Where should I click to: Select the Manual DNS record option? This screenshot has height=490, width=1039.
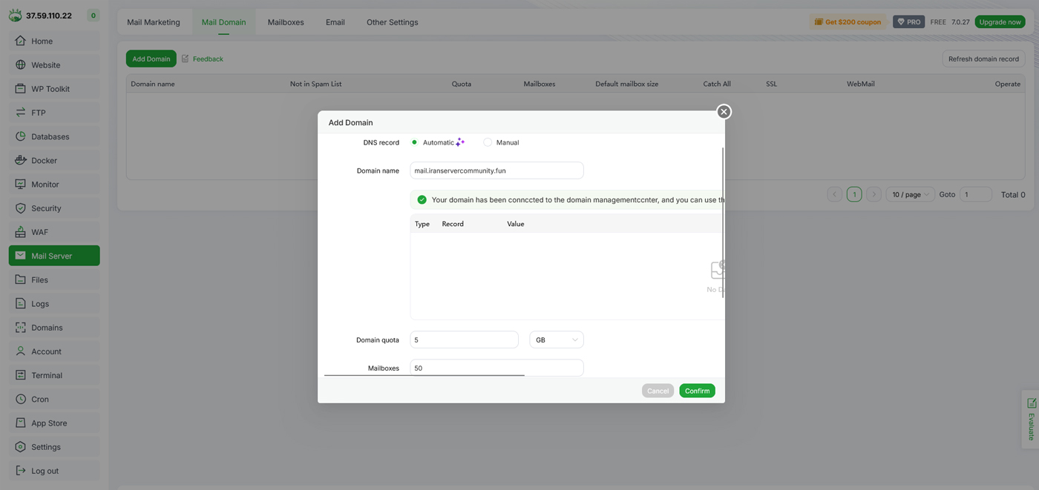[488, 142]
